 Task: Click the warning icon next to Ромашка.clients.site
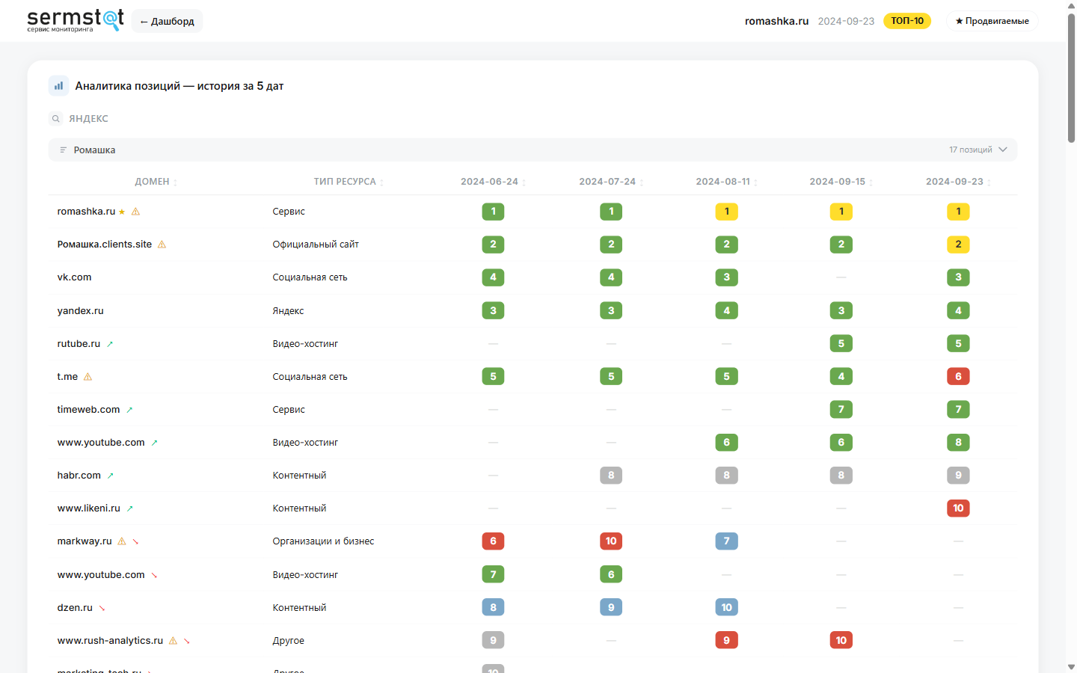click(x=162, y=245)
